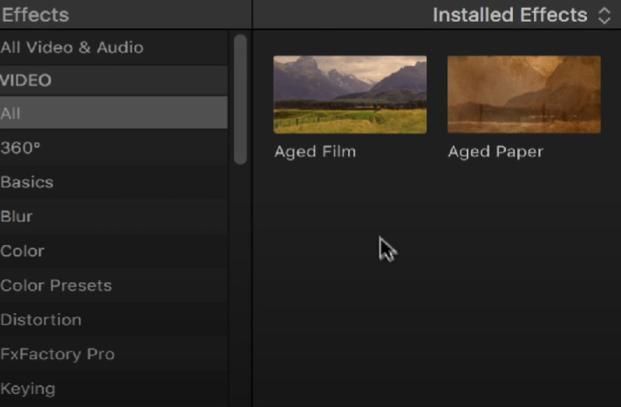This screenshot has width=621, height=407.
Task: Select the Color Presets category
Action: 113,286
